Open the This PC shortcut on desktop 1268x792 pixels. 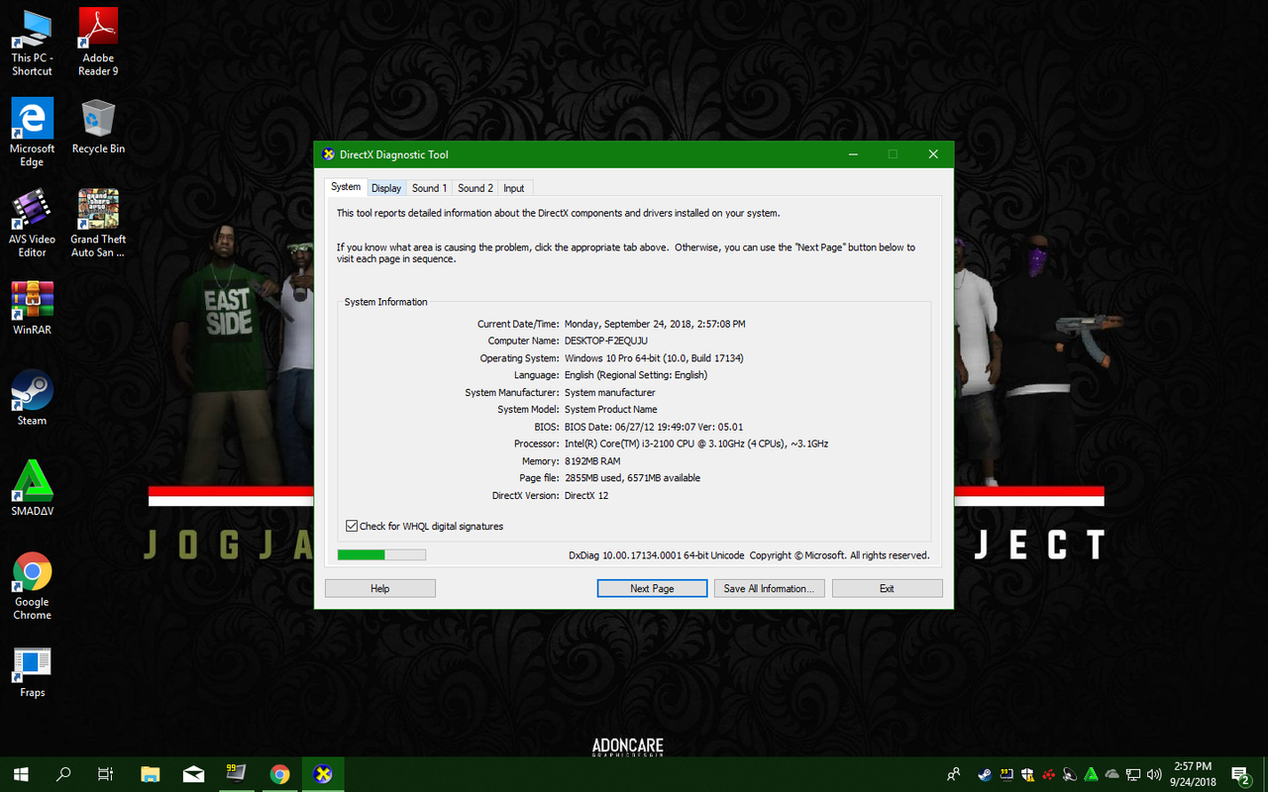pyautogui.click(x=32, y=43)
